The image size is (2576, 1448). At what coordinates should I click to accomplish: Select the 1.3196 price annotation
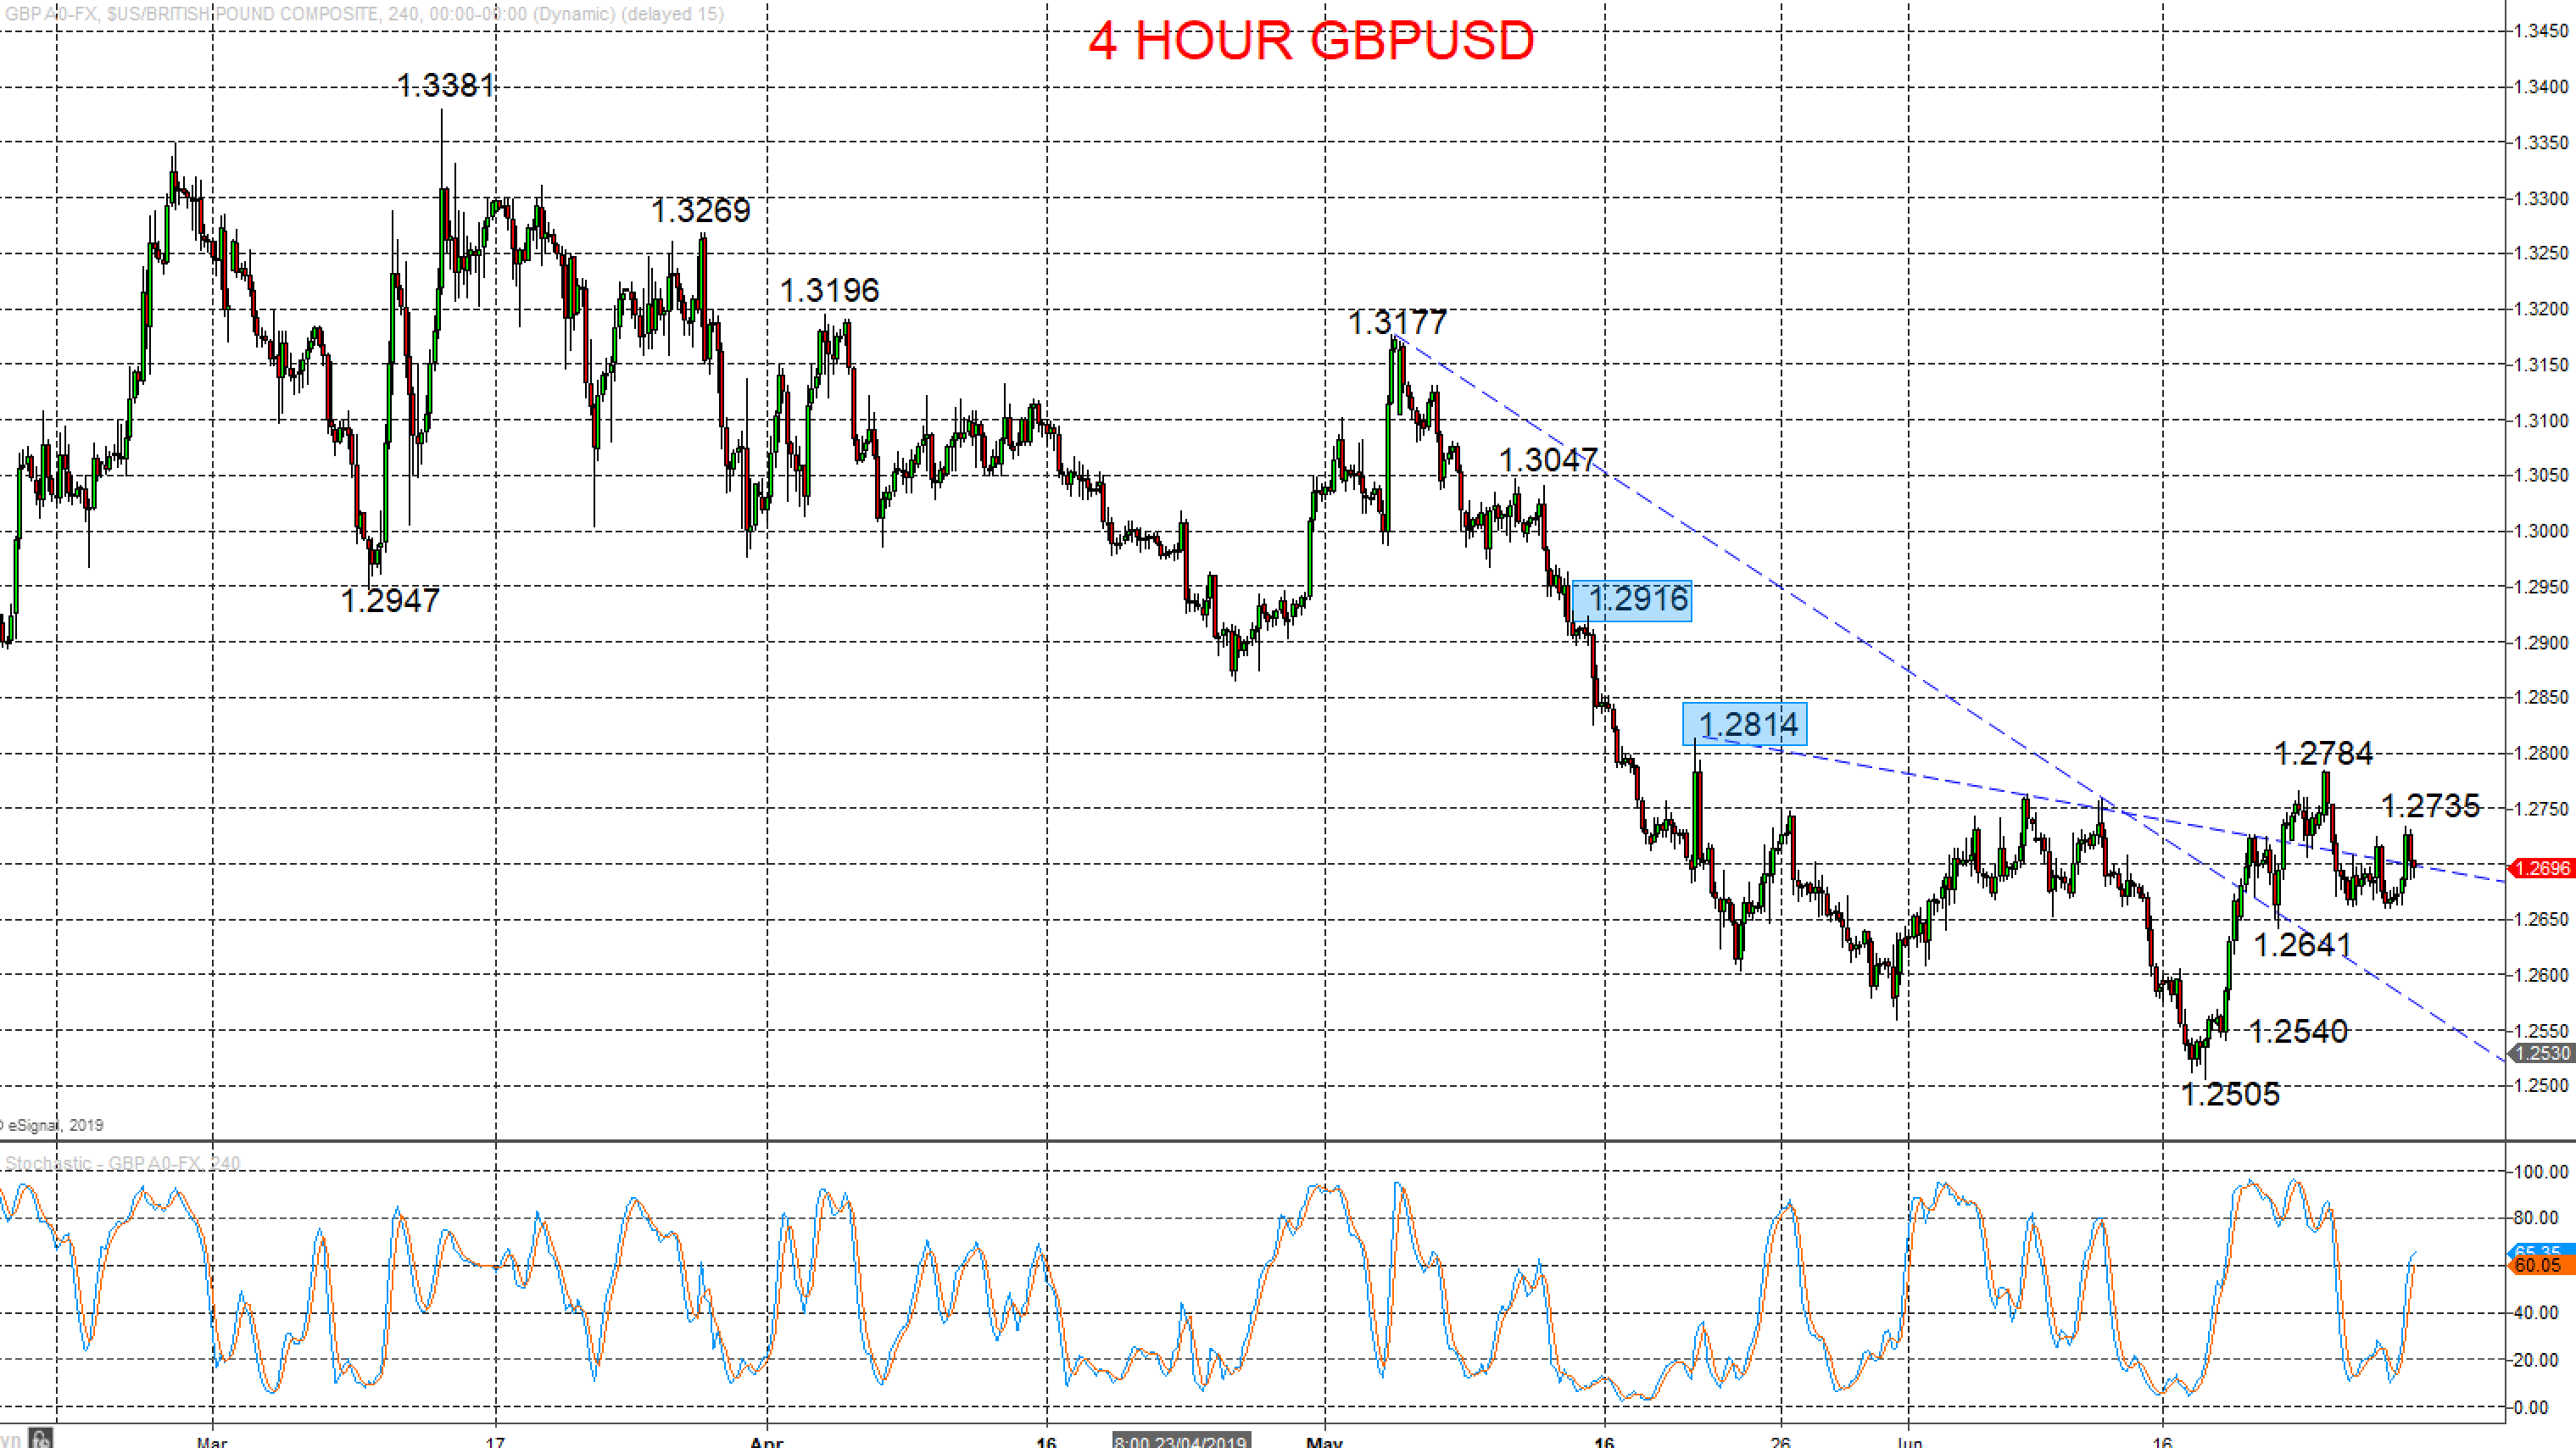pos(829,290)
